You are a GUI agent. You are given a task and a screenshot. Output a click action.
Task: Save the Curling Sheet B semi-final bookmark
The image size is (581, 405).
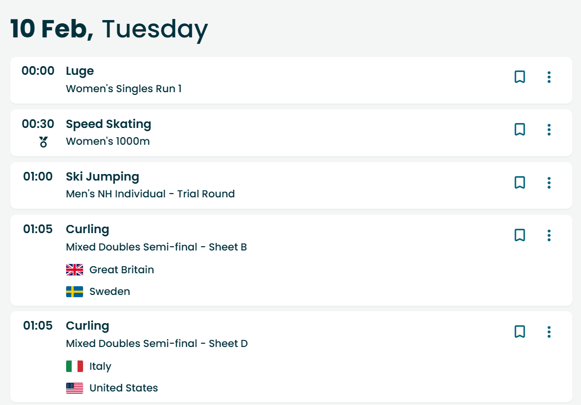coord(520,235)
